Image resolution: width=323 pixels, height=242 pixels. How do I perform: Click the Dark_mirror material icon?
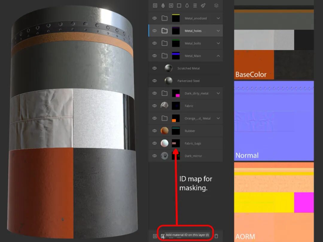coord(164,156)
